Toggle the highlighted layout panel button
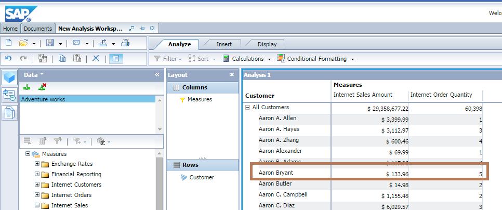This screenshot has width=502, height=210. point(115,59)
